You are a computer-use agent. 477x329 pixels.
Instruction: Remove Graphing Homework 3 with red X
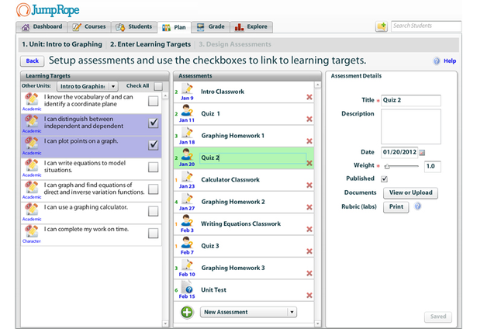point(309,273)
